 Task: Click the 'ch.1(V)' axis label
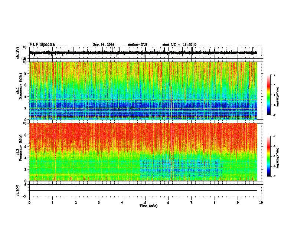click(18, 53)
